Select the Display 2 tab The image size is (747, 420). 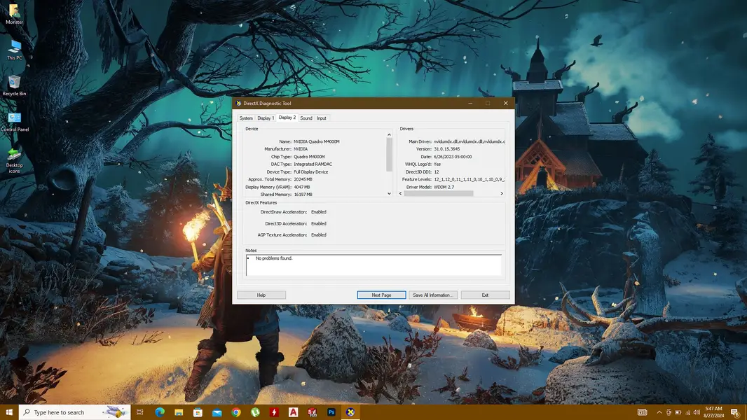point(287,118)
